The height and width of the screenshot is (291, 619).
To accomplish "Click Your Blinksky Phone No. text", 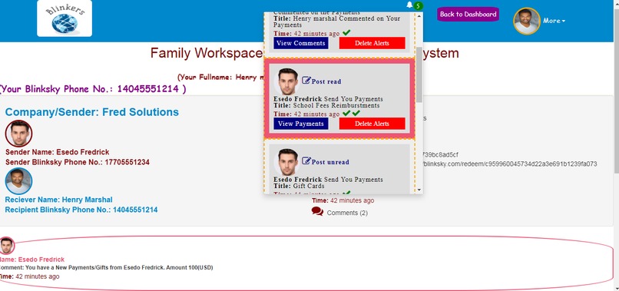I will [x=93, y=89].
